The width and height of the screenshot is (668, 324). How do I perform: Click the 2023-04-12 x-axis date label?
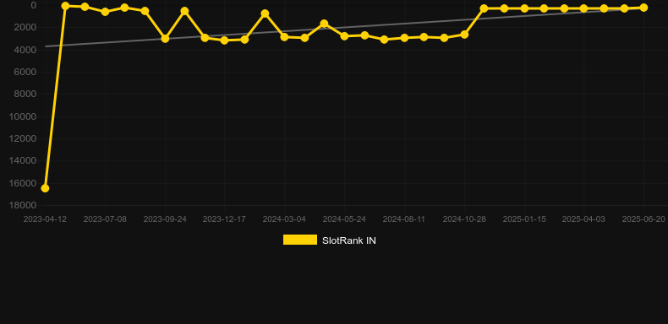(x=45, y=219)
